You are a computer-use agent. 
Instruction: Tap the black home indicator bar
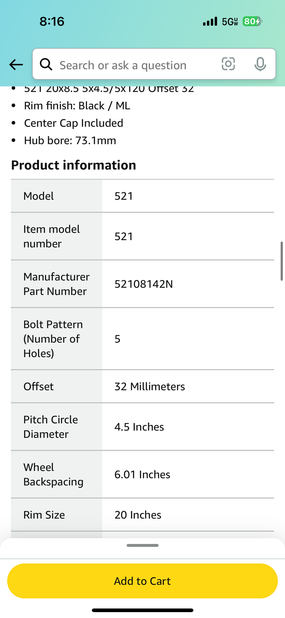coord(142,610)
